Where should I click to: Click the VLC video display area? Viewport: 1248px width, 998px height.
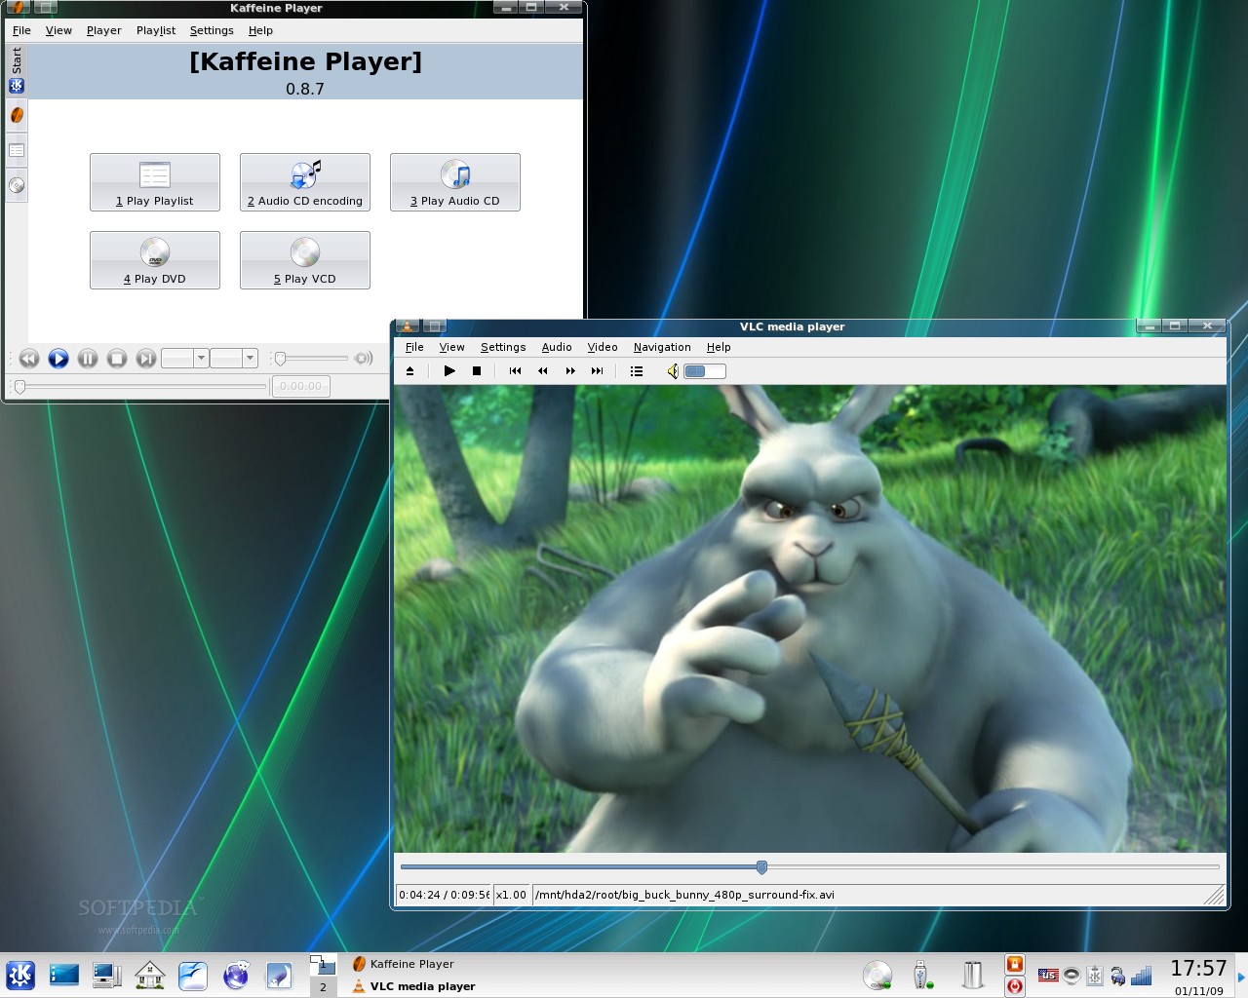[809, 619]
